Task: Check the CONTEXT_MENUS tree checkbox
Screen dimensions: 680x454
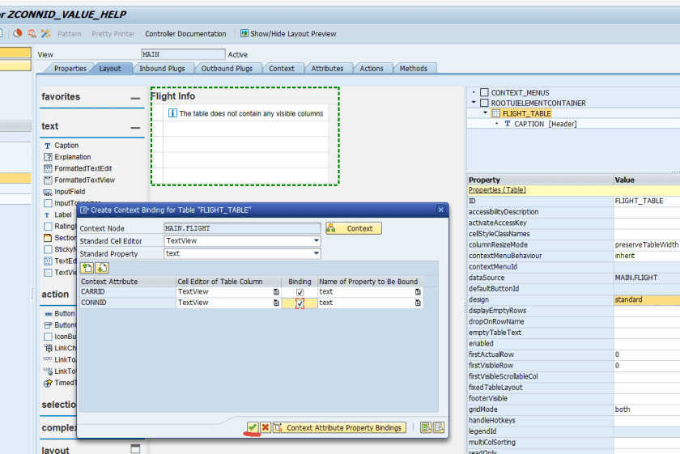Action: [x=484, y=93]
